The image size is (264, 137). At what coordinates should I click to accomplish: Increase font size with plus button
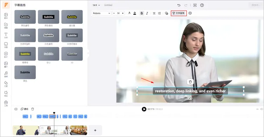123,13
